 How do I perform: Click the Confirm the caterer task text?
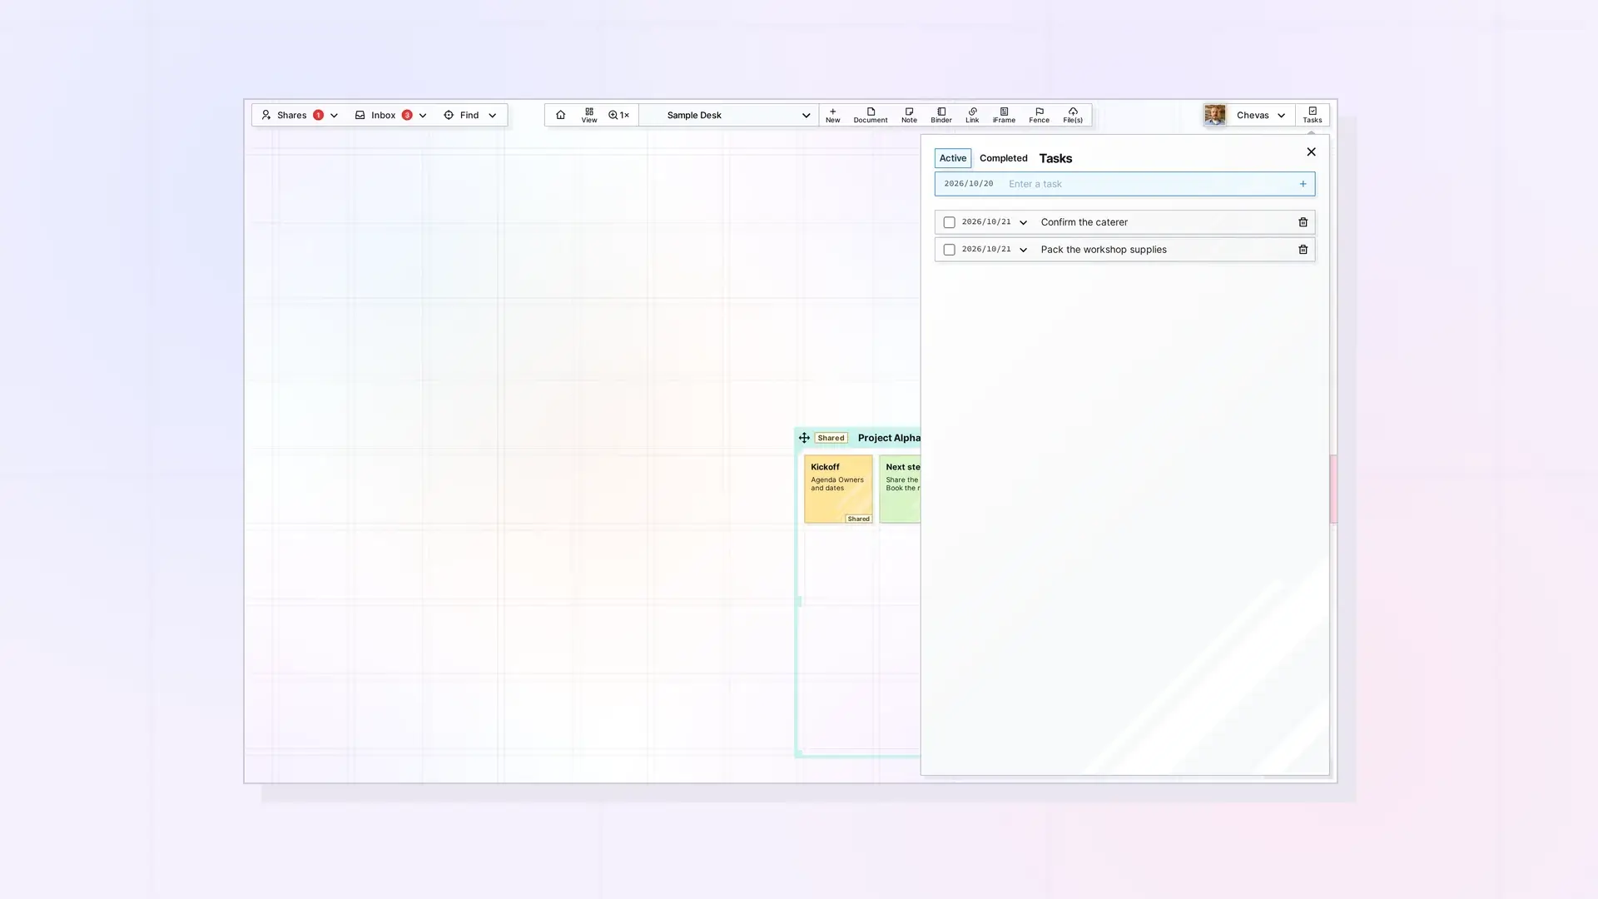tap(1084, 222)
